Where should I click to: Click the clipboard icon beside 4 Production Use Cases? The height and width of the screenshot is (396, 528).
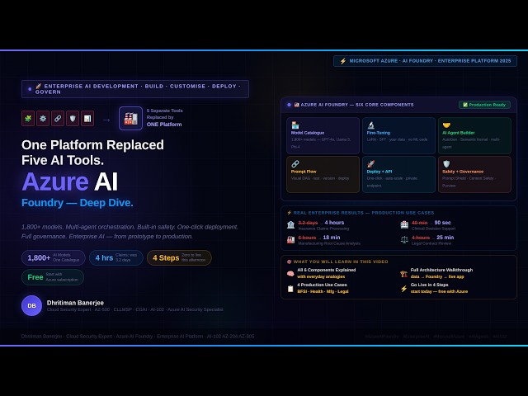click(x=290, y=289)
